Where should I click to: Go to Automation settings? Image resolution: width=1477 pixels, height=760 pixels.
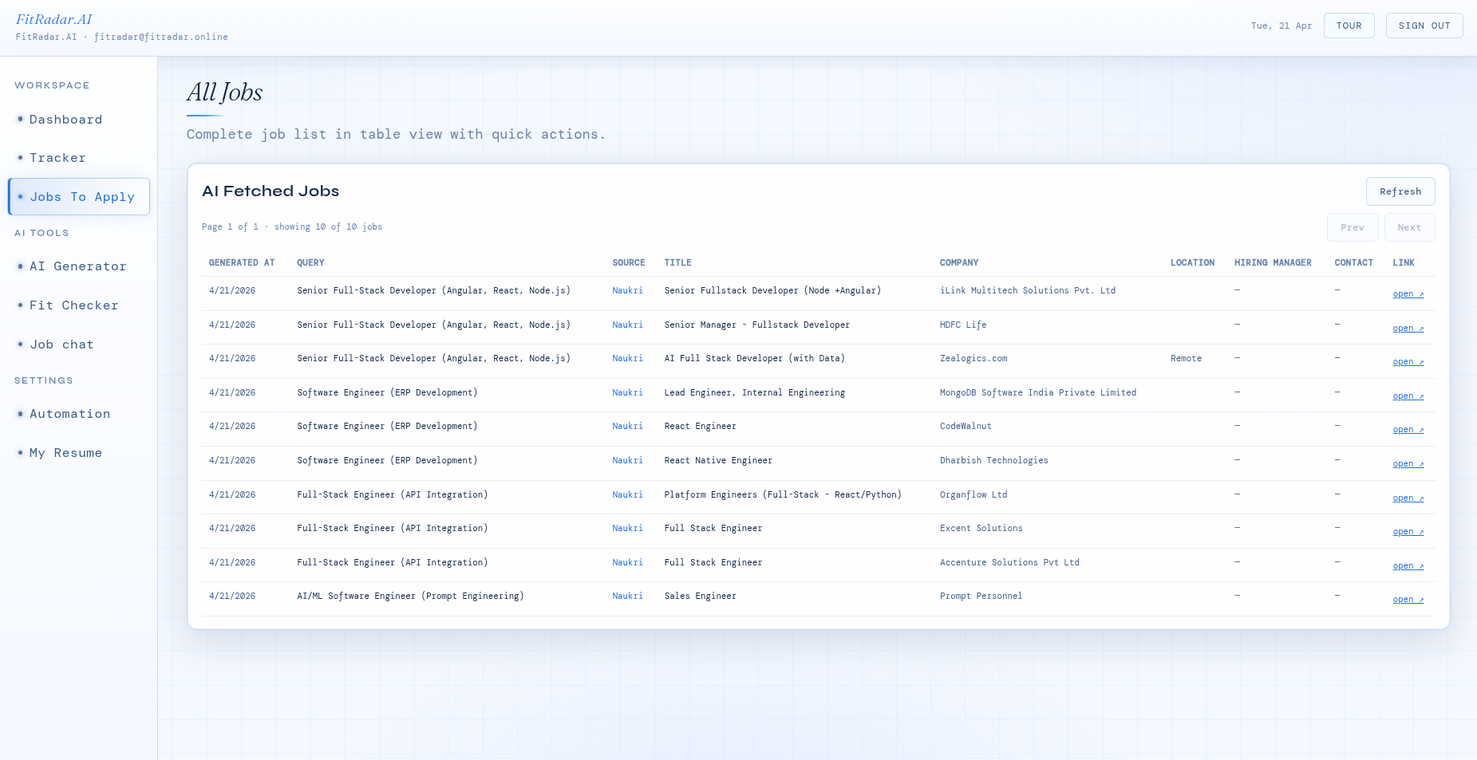coord(78,414)
